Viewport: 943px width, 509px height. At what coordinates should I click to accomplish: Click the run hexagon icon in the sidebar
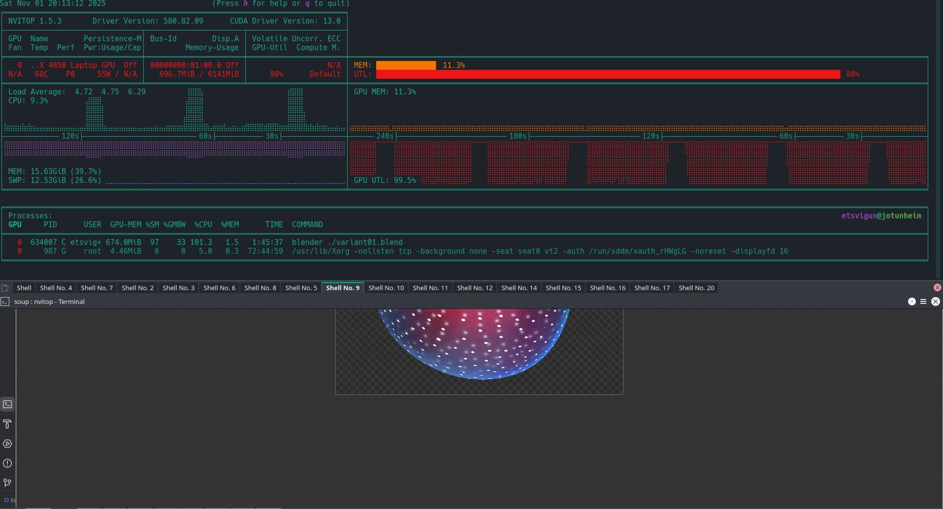(x=7, y=444)
